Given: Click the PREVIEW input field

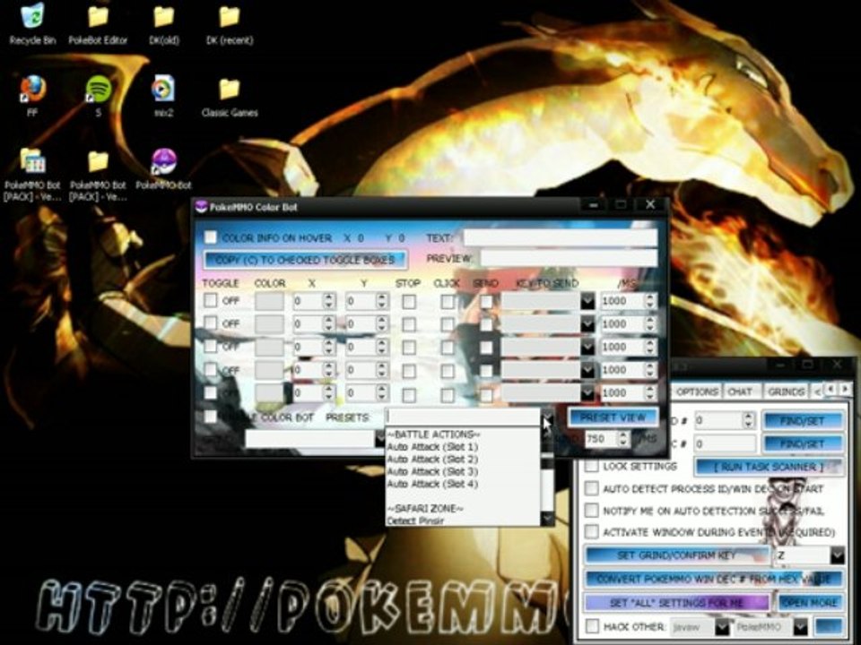Looking at the screenshot, I should tap(569, 258).
